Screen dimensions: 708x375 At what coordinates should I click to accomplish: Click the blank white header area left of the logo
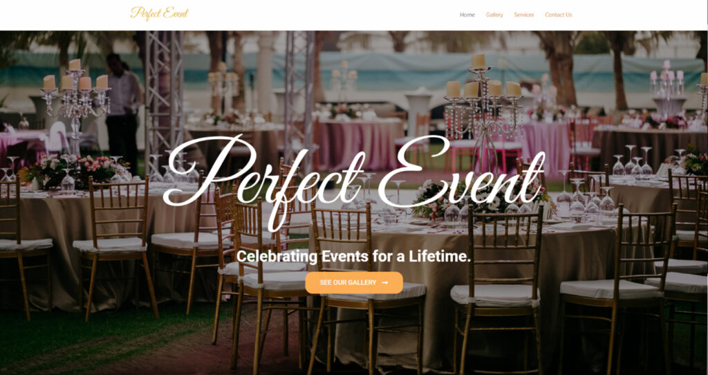[63, 15]
